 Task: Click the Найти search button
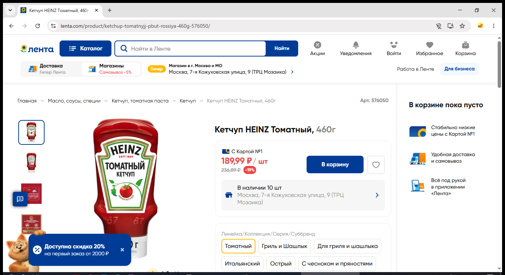click(x=282, y=49)
